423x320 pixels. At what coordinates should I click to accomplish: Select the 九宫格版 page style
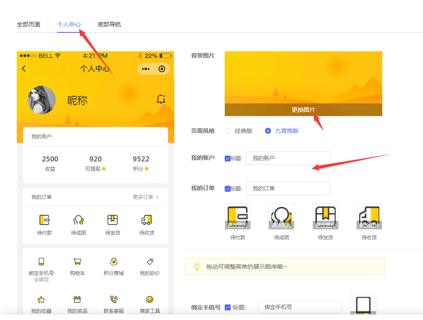(x=268, y=131)
